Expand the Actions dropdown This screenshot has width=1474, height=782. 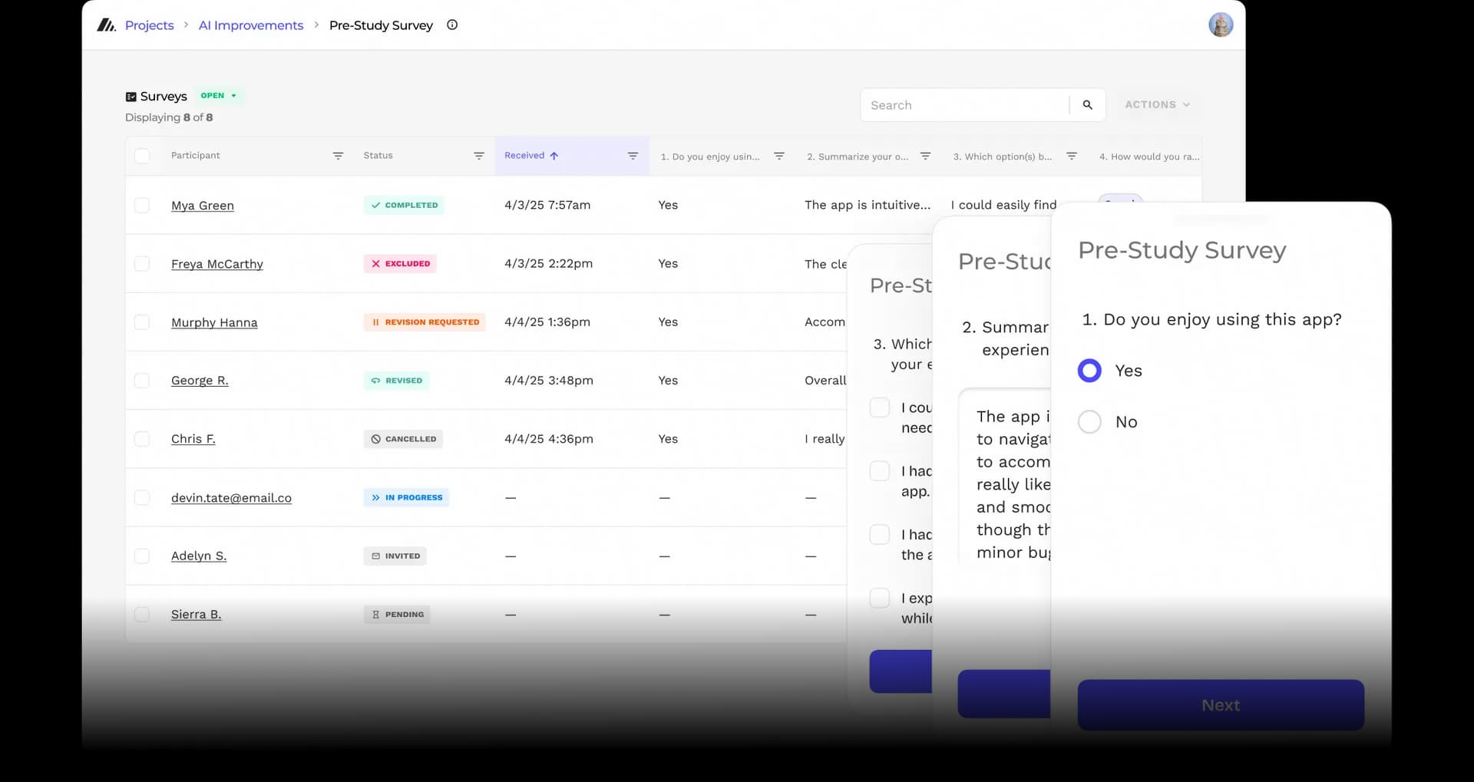coord(1157,104)
